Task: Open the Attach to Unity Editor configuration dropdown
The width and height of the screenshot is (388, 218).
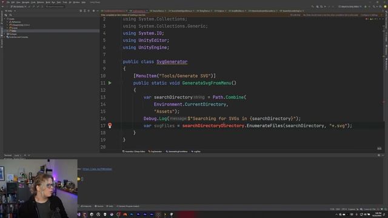Action: click(x=350, y=7)
